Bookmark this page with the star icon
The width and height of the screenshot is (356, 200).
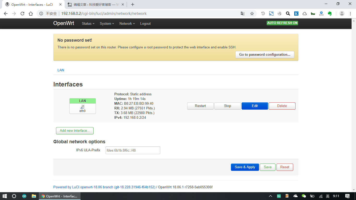coord(252,14)
